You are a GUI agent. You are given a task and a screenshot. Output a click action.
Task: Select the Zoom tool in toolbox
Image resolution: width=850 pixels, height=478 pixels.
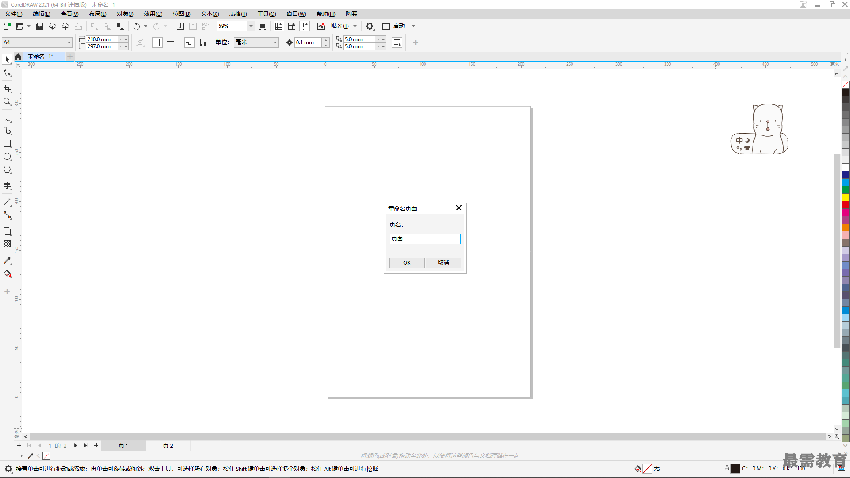[x=7, y=102]
